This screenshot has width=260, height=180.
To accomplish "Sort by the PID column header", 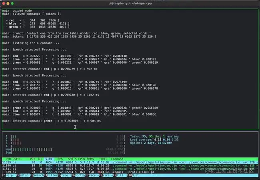I will [8, 159].
